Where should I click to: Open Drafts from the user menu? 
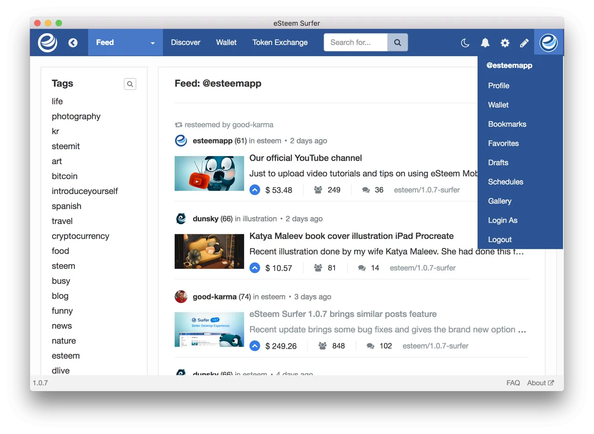[498, 162]
